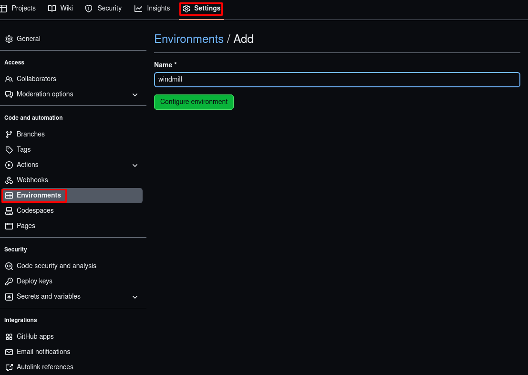
Task: Click the Wiki book icon
Action: [x=52, y=9]
